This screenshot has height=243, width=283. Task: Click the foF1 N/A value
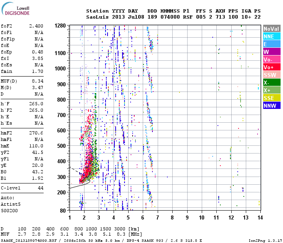pos(39,32)
